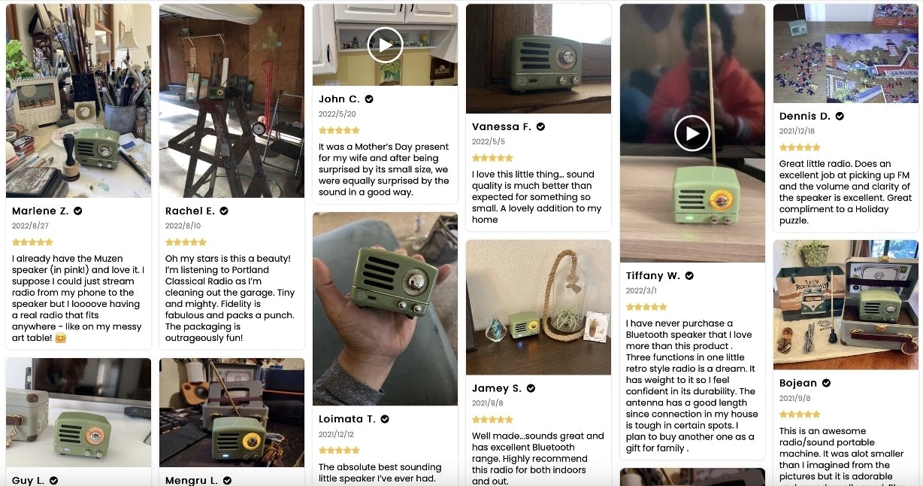Screen dimensions: 923x486
Task: Click verified badge next to Loimata T.
Action: pyautogui.click(x=385, y=419)
